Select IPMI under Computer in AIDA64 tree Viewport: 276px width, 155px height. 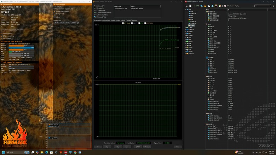pyautogui.click(x=191, y=17)
